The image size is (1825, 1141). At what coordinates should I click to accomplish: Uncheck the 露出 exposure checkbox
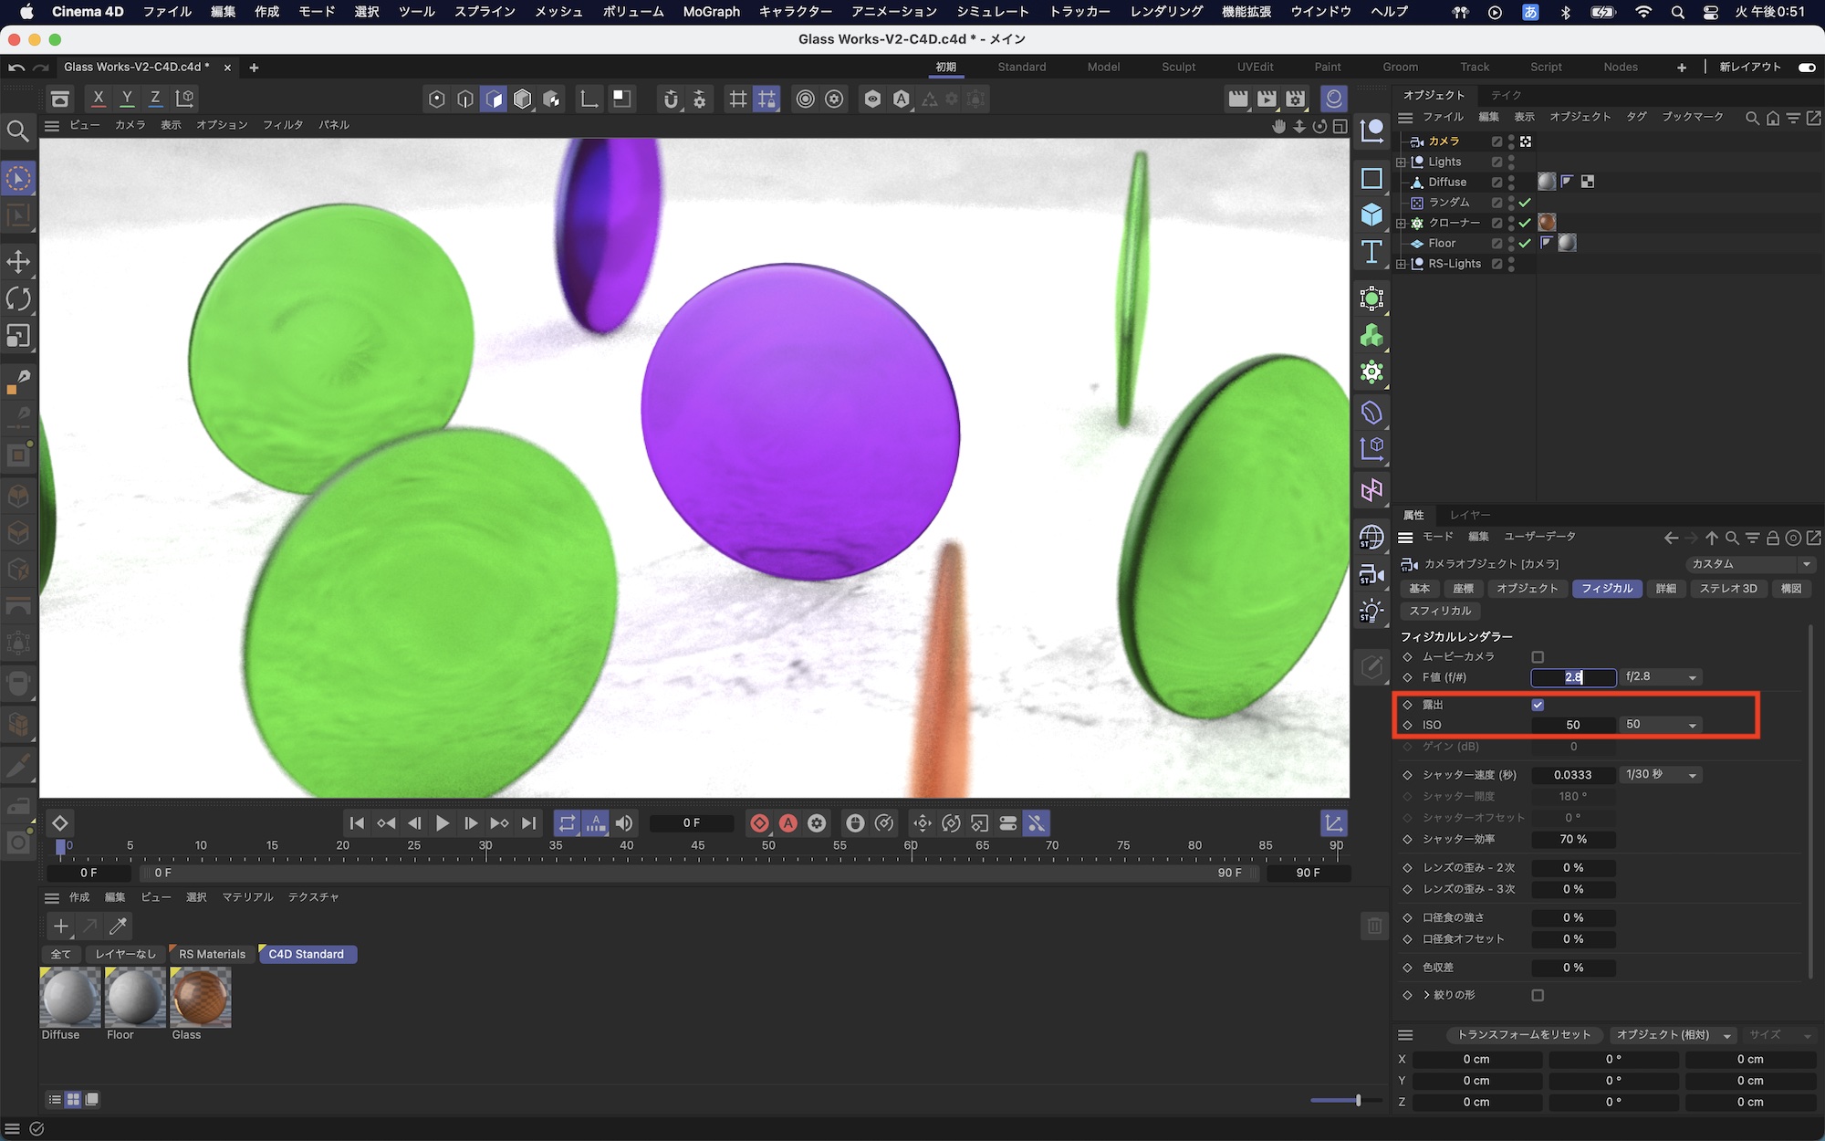[1538, 705]
